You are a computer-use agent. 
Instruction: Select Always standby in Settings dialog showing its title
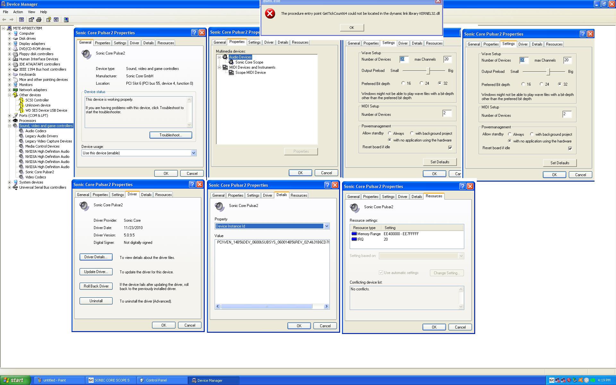coord(510,134)
